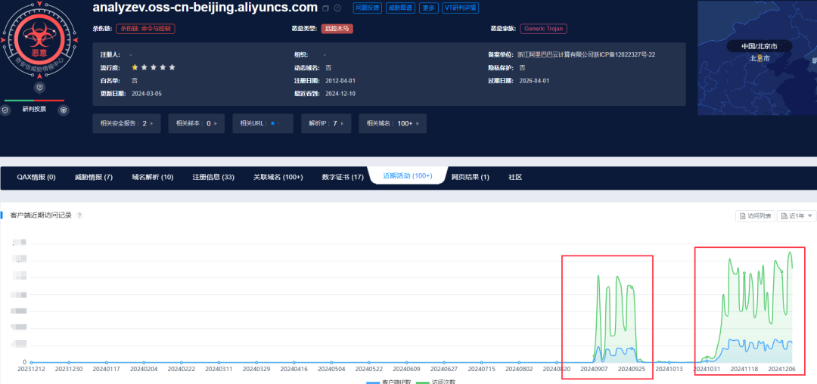Expand the 相关安全报告 list

[126, 123]
